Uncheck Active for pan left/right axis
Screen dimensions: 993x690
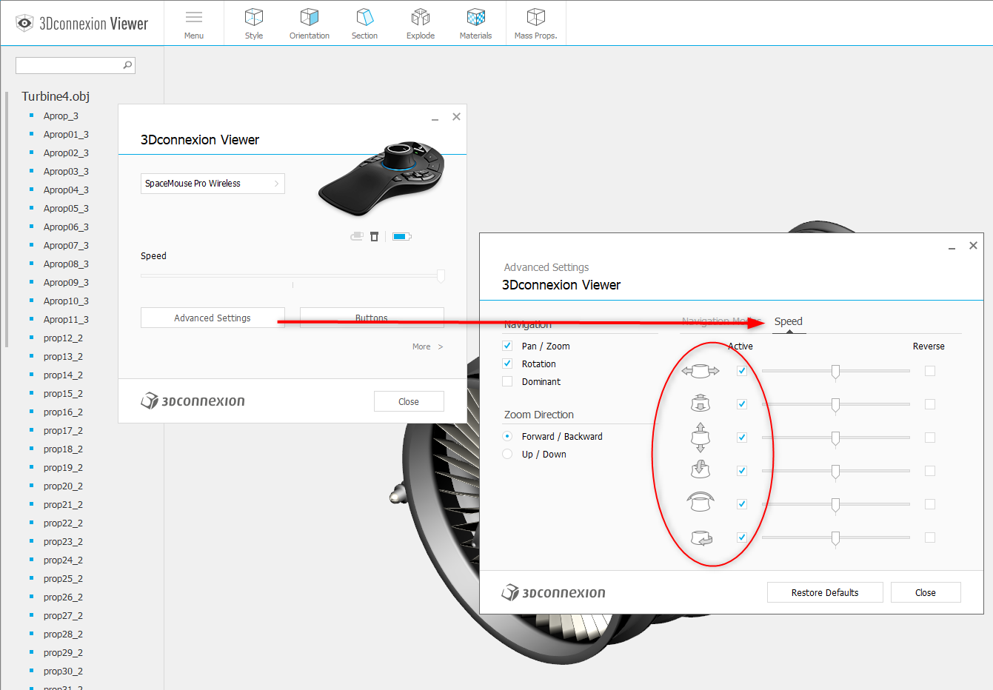[x=742, y=371]
